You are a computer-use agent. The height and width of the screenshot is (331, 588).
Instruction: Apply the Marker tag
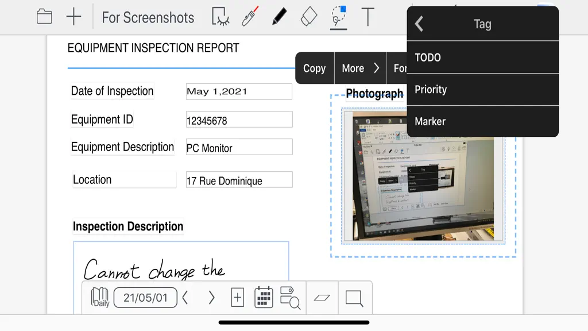[x=482, y=121]
